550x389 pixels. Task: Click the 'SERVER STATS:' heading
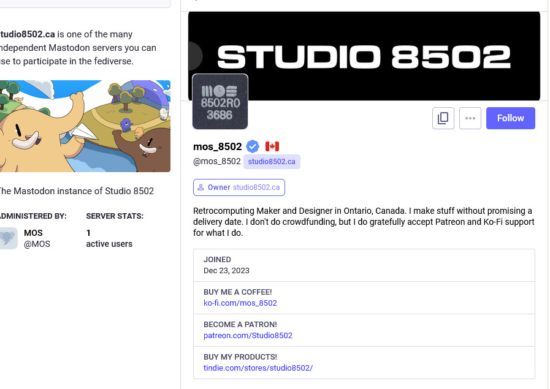115,216
